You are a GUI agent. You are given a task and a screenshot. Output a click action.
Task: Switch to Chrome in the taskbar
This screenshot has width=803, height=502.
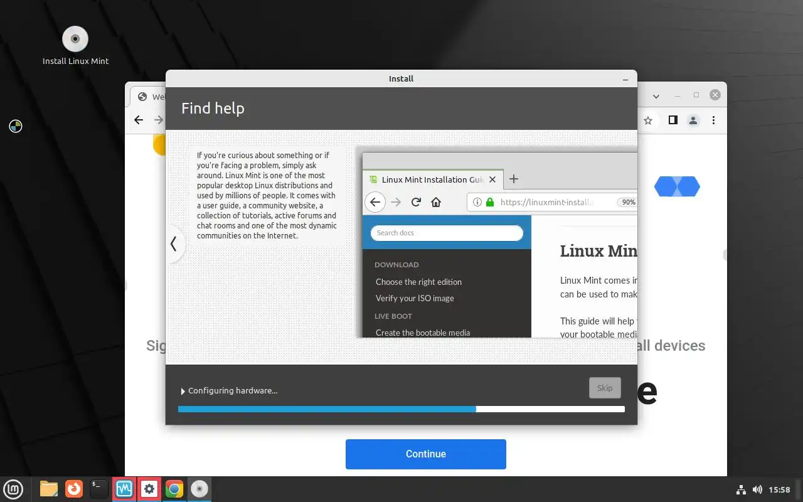tap(174, 489)
